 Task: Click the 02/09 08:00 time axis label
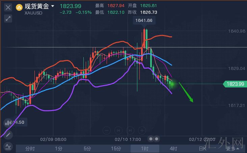[x=53, y=139]
